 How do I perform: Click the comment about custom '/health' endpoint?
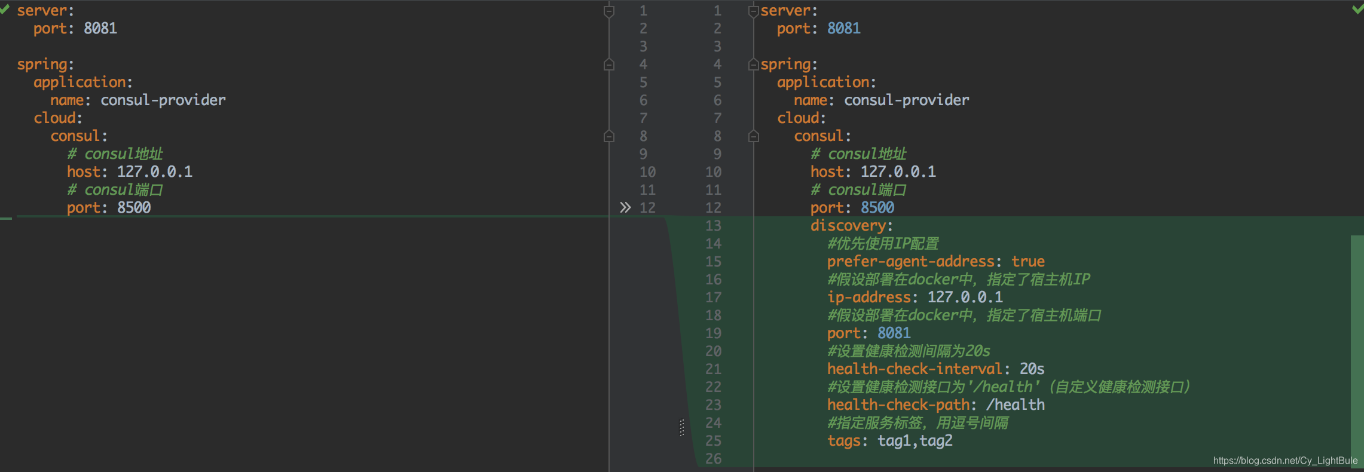coord(1009,387)
